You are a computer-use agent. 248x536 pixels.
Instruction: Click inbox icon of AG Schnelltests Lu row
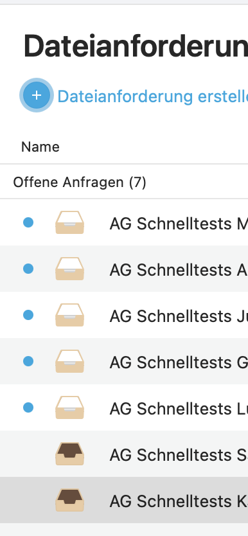69,407
